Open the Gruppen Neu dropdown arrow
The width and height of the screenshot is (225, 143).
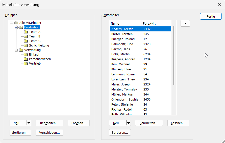29,123
